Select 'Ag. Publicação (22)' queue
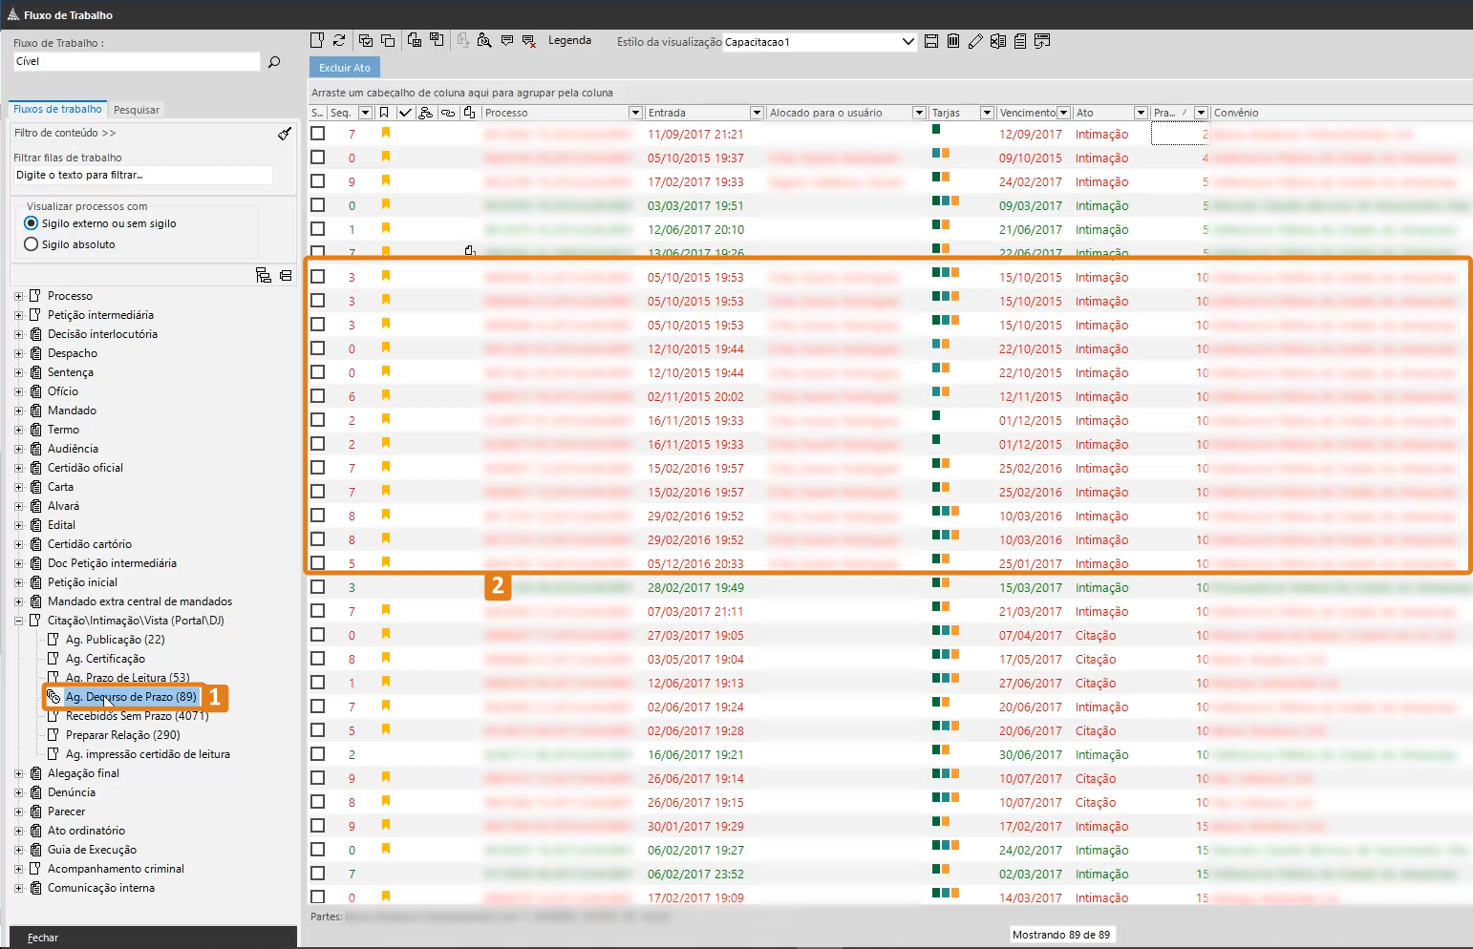Screen dimensions: 1473x949 pyautogui.click(x=115, y=640)
